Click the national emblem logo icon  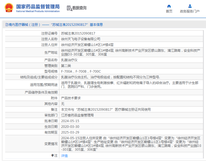tap(9, 8)
